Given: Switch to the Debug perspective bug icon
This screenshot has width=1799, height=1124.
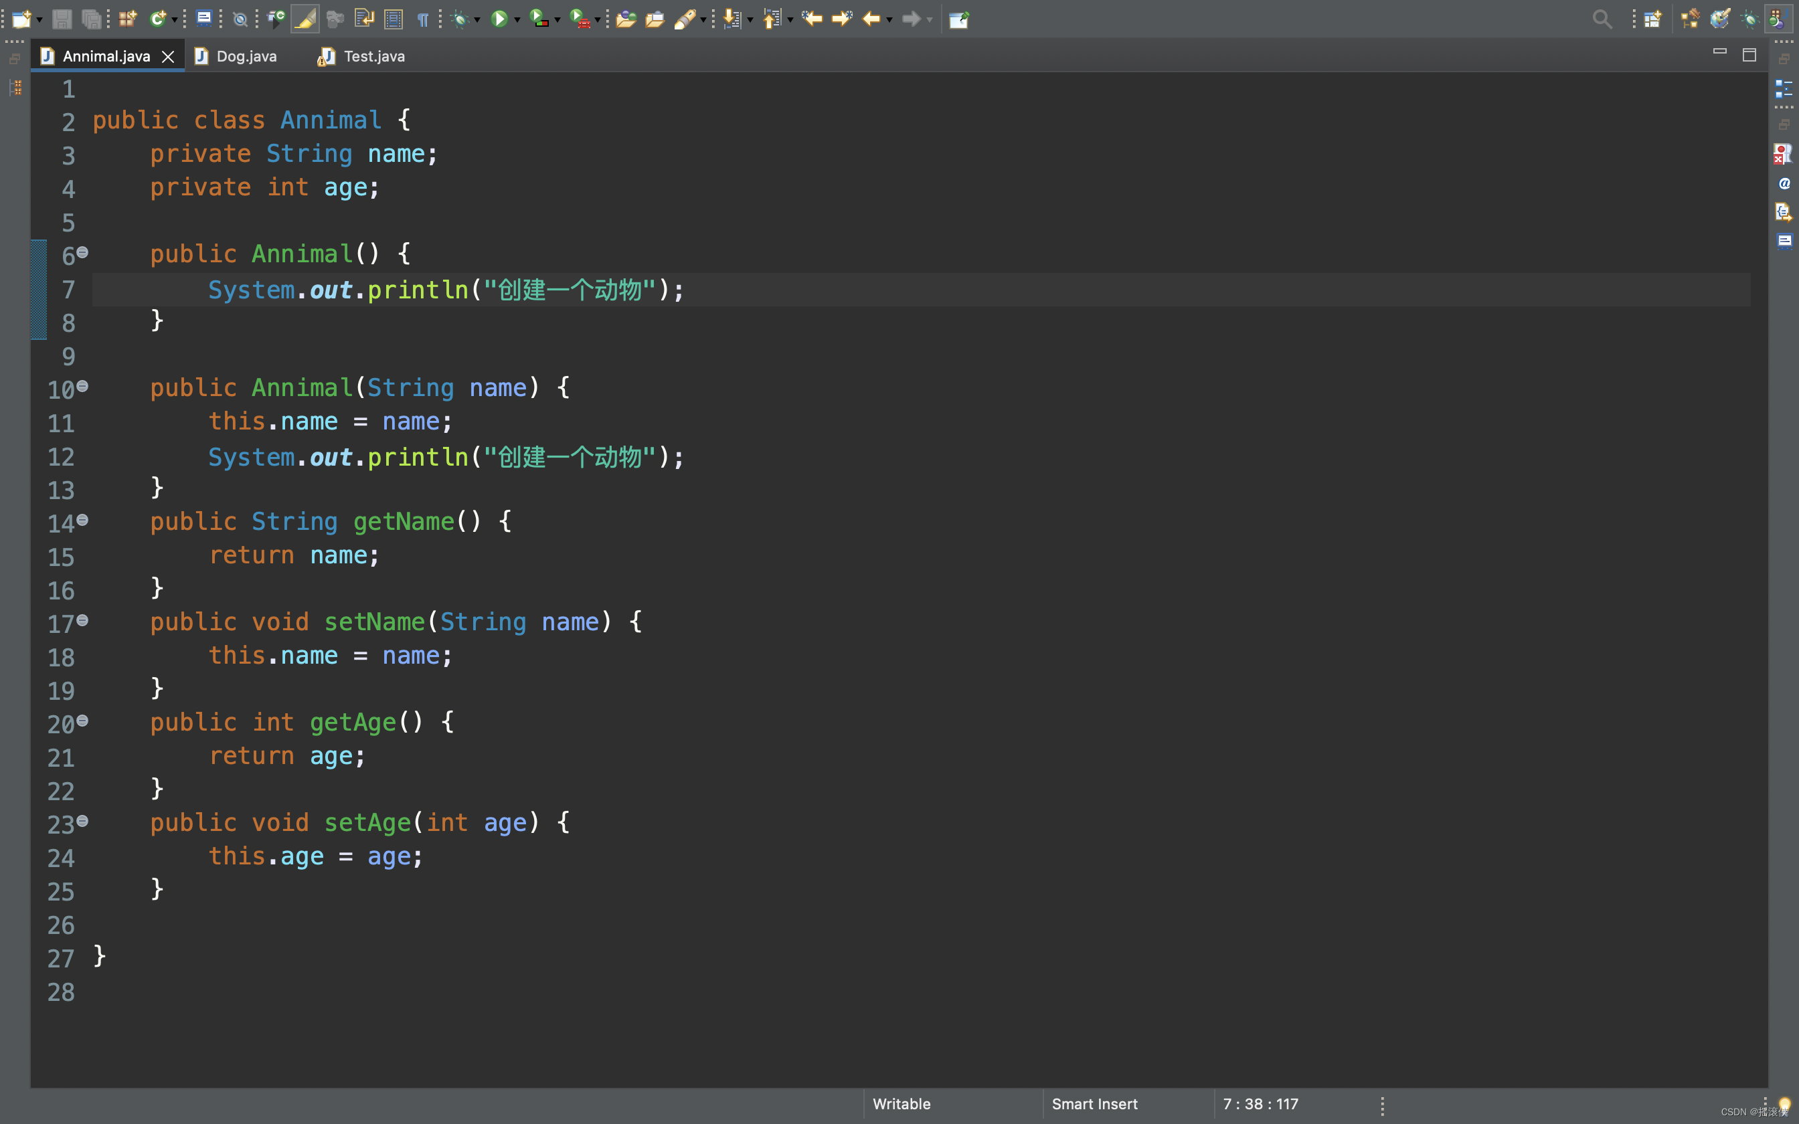Looking at the screenshot, I should point(1750,19).
